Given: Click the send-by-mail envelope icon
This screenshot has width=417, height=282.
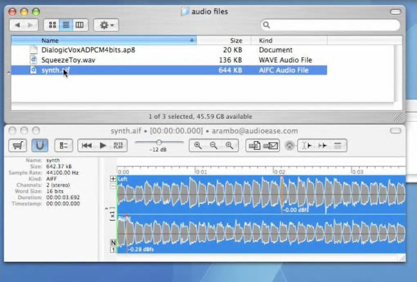Looking at the screenshot, I should click(x=271, y=146).
